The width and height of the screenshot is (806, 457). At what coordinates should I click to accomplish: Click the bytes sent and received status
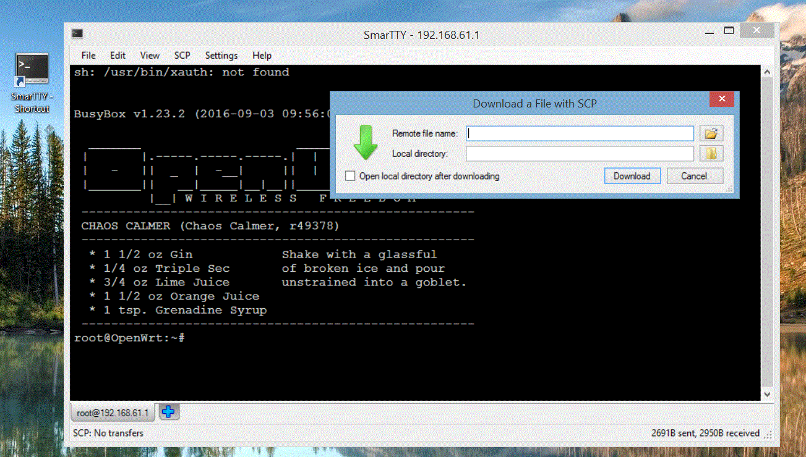(x=705, y=433)
